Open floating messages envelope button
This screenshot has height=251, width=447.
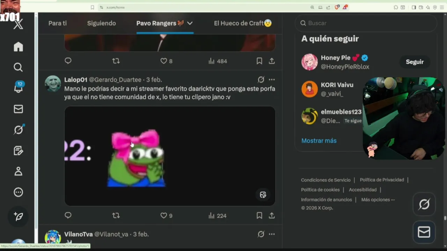[424, 232]
